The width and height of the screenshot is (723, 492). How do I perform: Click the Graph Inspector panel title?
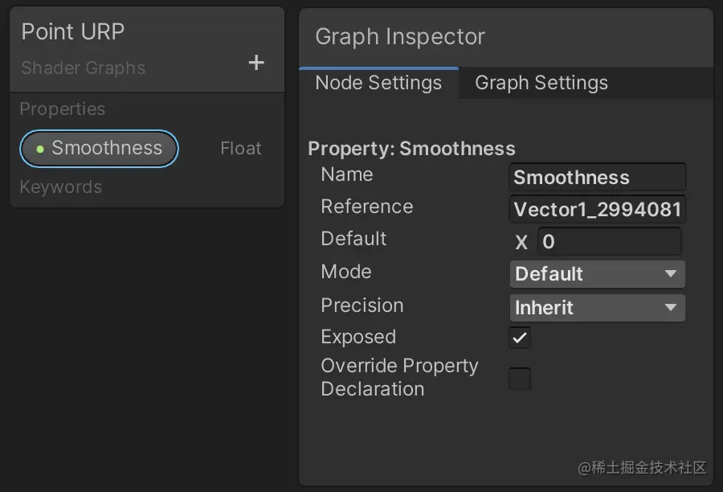pos(400,37)
